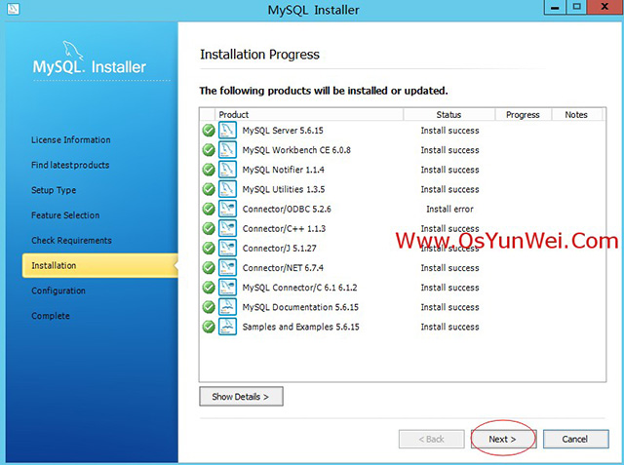Click green check icon beside Connector/NET 6.7.4

[x=209, y=268]
